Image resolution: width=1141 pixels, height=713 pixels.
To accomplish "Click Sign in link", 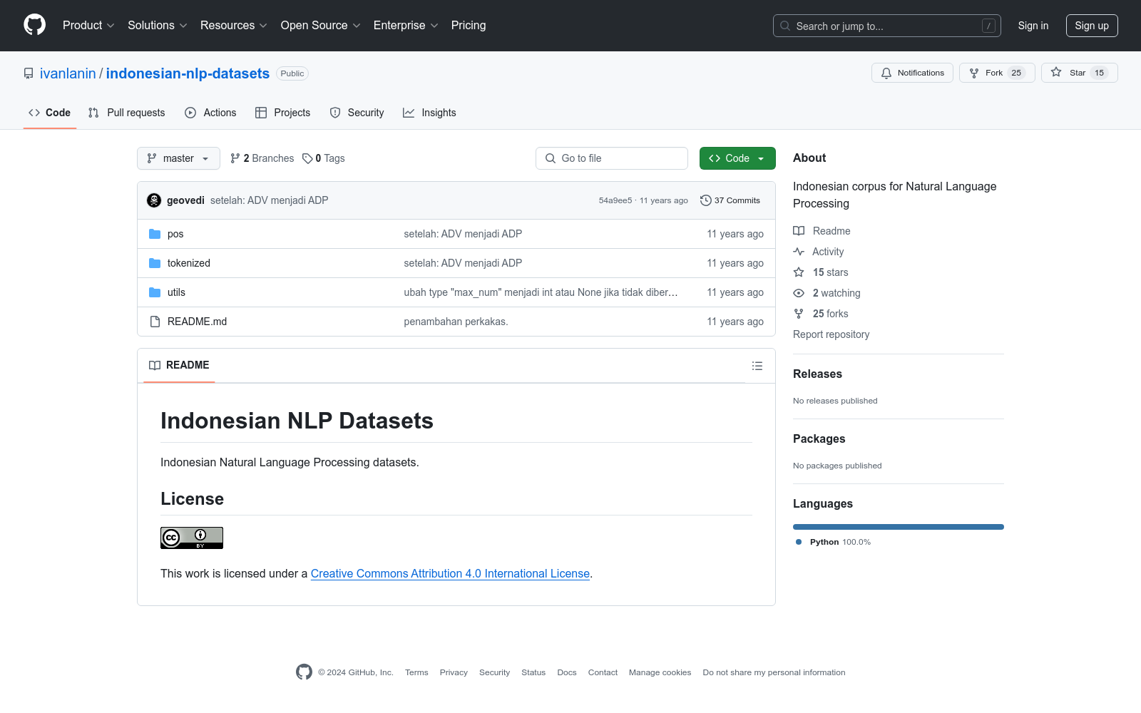I will [1033, 26].
